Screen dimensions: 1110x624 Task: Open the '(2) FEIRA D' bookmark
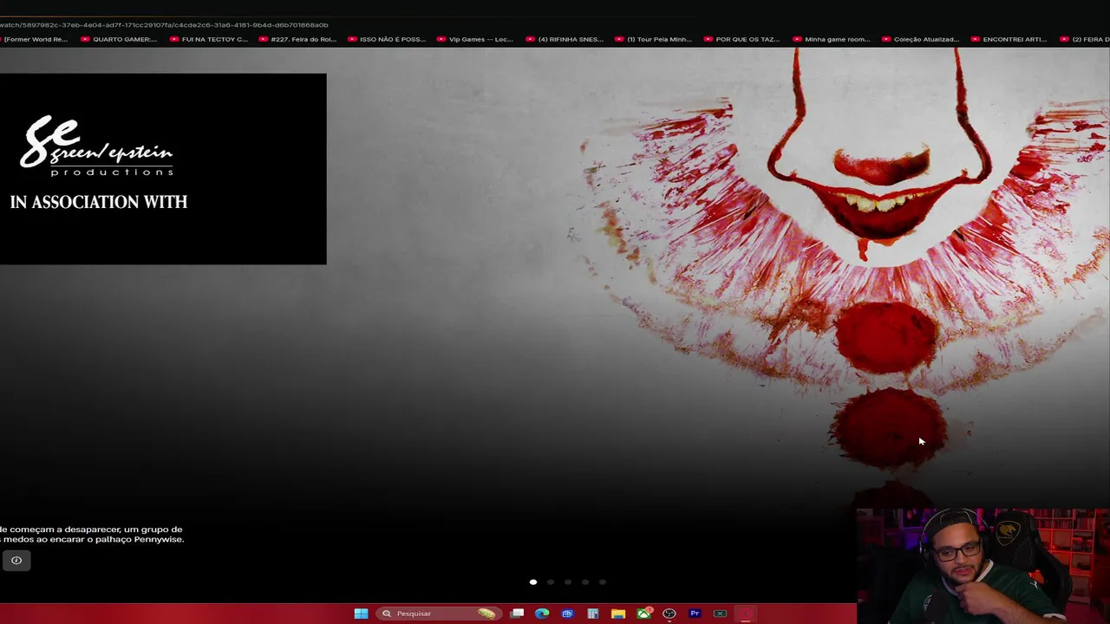pos(1085,39)
